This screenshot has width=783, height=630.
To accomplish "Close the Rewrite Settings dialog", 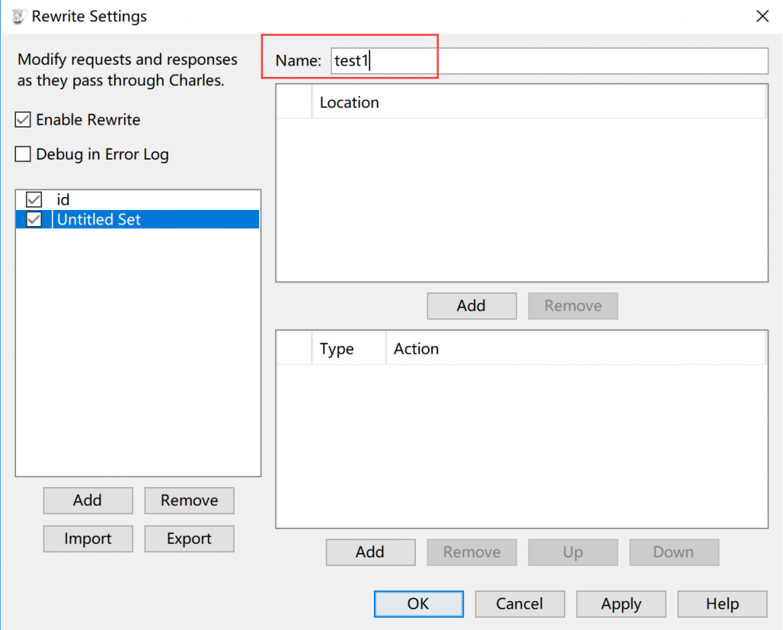I will coord(762,17).
